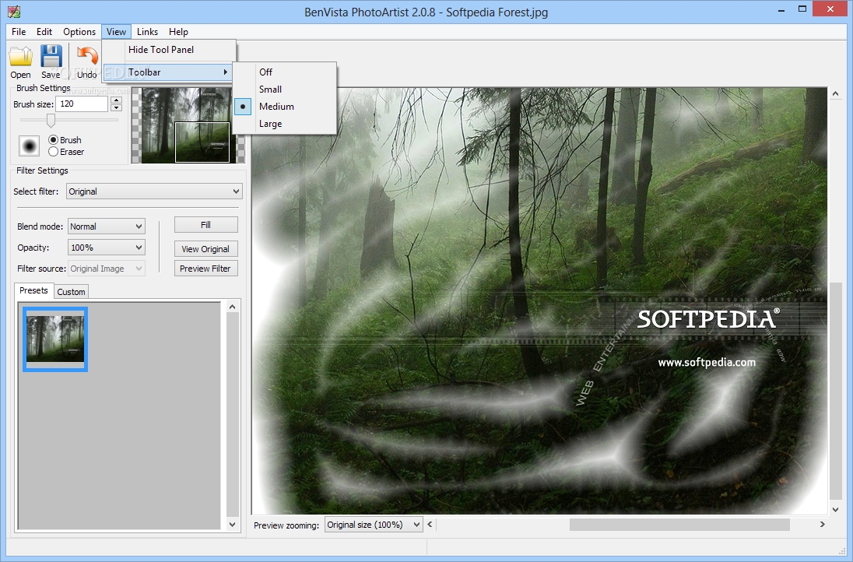
Task: Switch to the Presets tab
Action: click(33, 290)
